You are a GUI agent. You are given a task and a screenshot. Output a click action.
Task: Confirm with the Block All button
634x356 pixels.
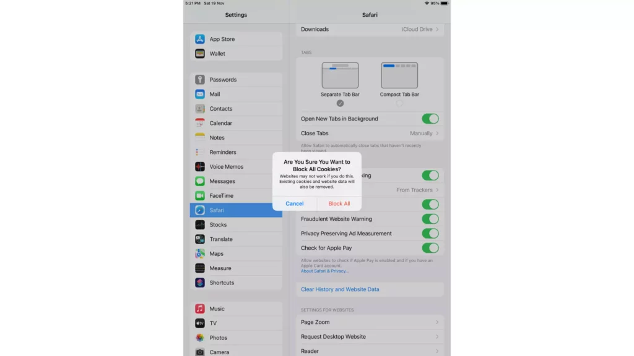point(339,204)
